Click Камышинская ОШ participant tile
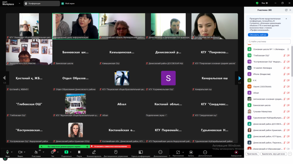The height and width of the screenshot is (164, 293). coord(122,52)
